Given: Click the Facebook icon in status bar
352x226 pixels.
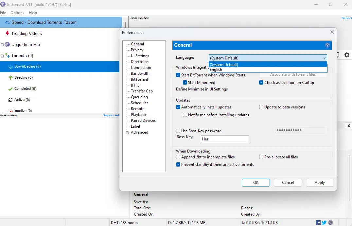Looking at the screenshot, I should pyautogui.click(x=318, y=222).
